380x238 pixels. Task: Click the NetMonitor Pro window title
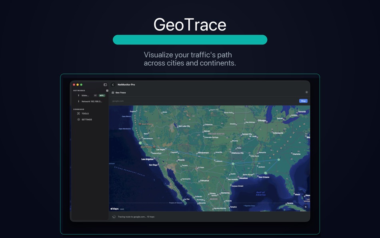tap(126, 85)
